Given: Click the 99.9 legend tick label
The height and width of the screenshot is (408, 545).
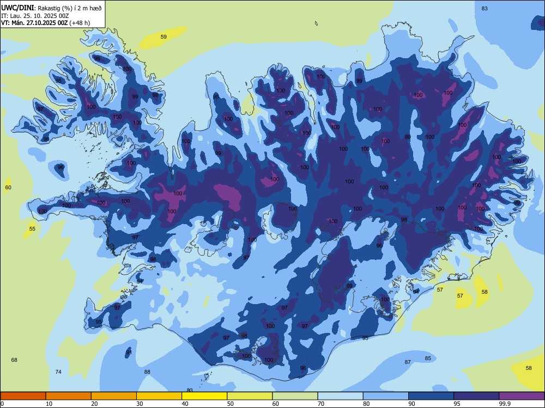Looking at the screenshot, I should [505, 404].
